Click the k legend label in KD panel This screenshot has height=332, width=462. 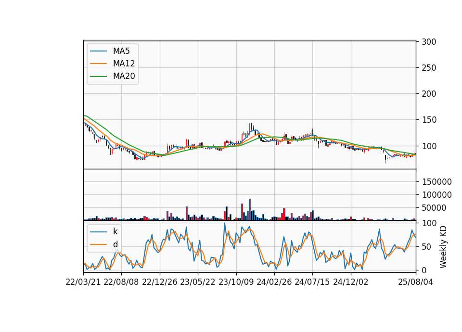point(115,231)
